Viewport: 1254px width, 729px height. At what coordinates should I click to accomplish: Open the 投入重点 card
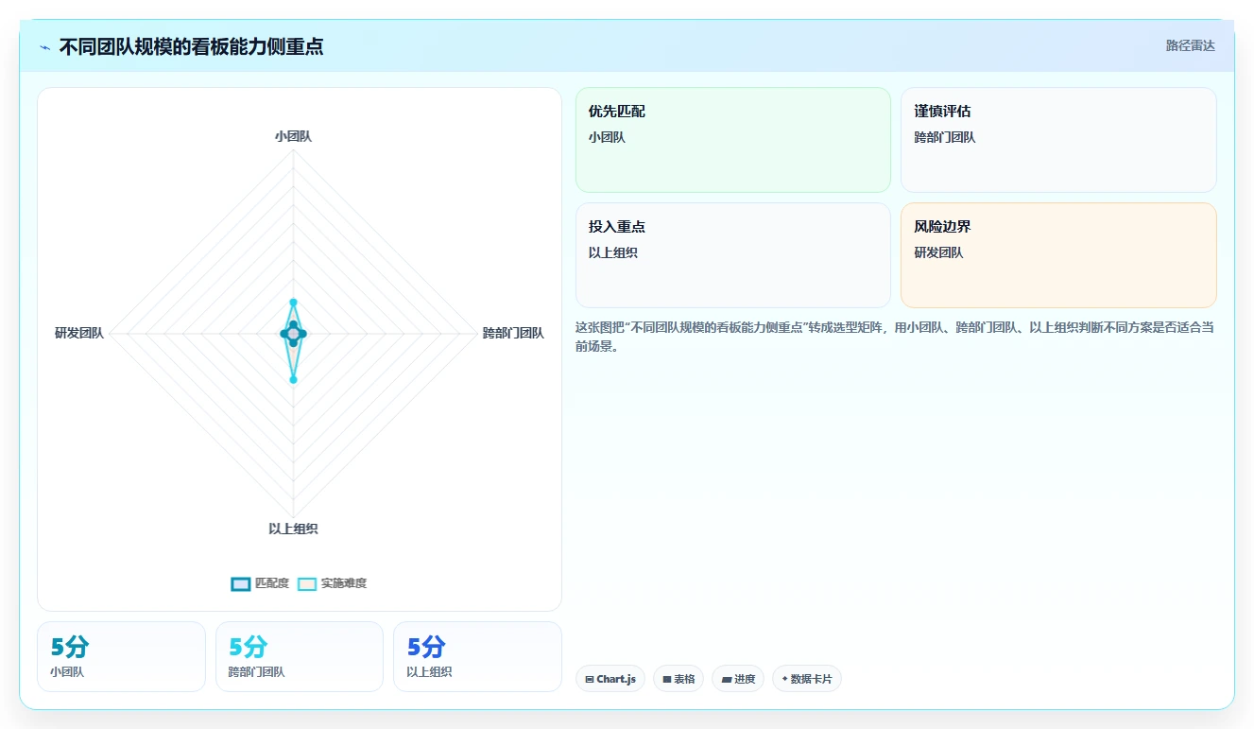(x=733, y=255)
